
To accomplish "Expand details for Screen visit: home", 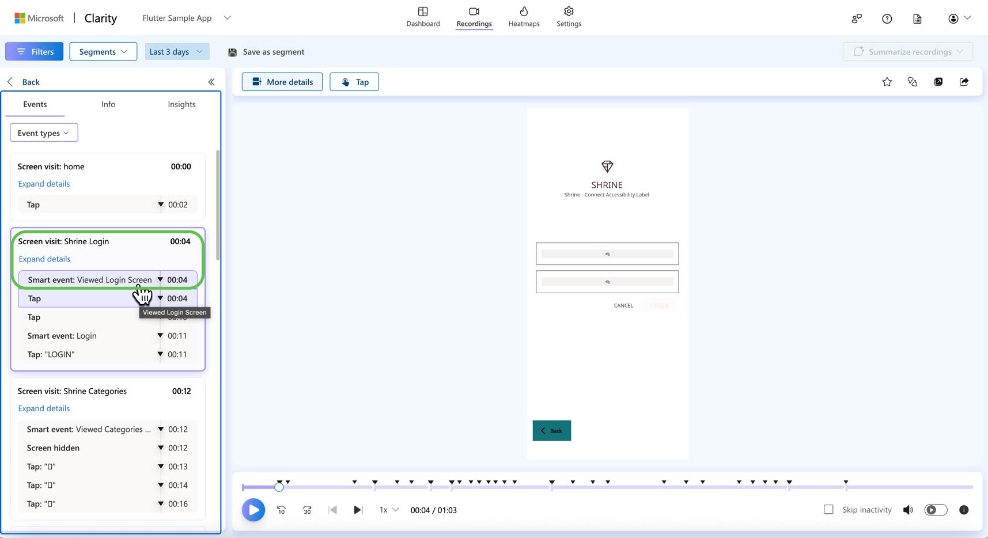I will tap(44, 184).
